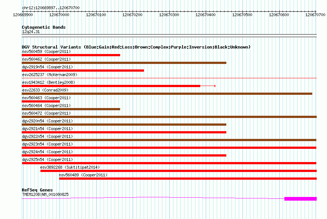Viewport: 327px width, 219px height.
Task: Click ruler position 120670500
Action: tap(242, 15)
